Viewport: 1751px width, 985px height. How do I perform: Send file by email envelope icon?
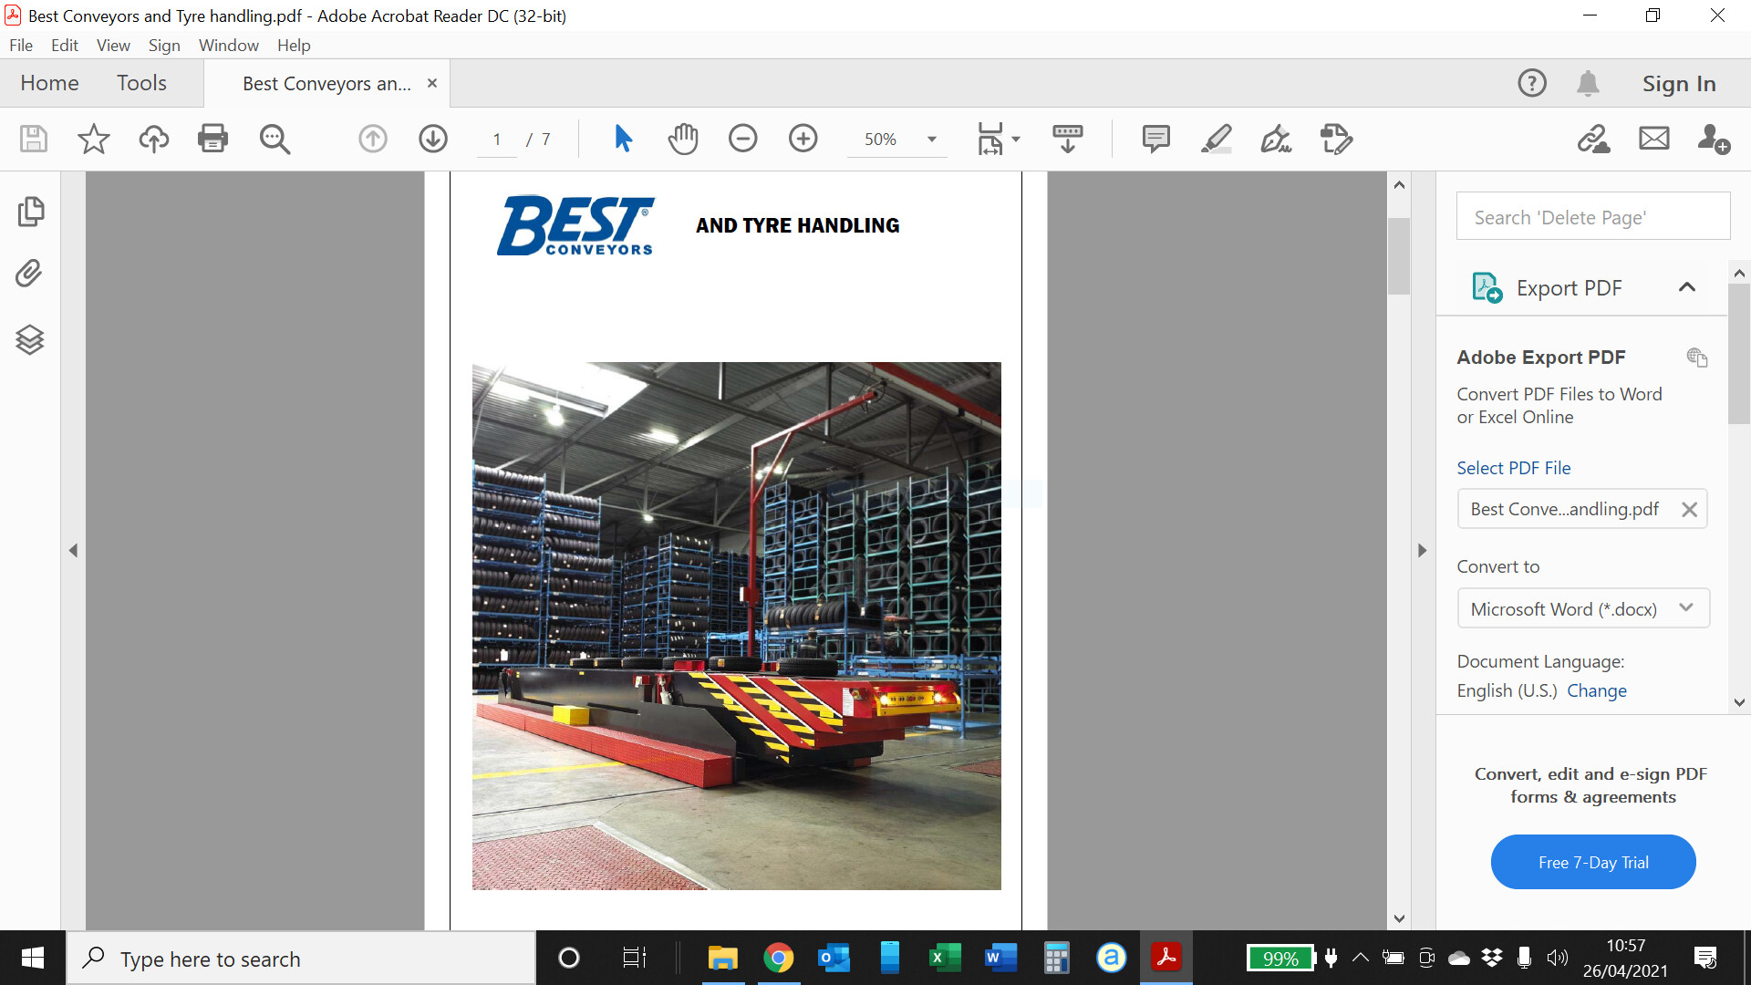coord(1653,139)
